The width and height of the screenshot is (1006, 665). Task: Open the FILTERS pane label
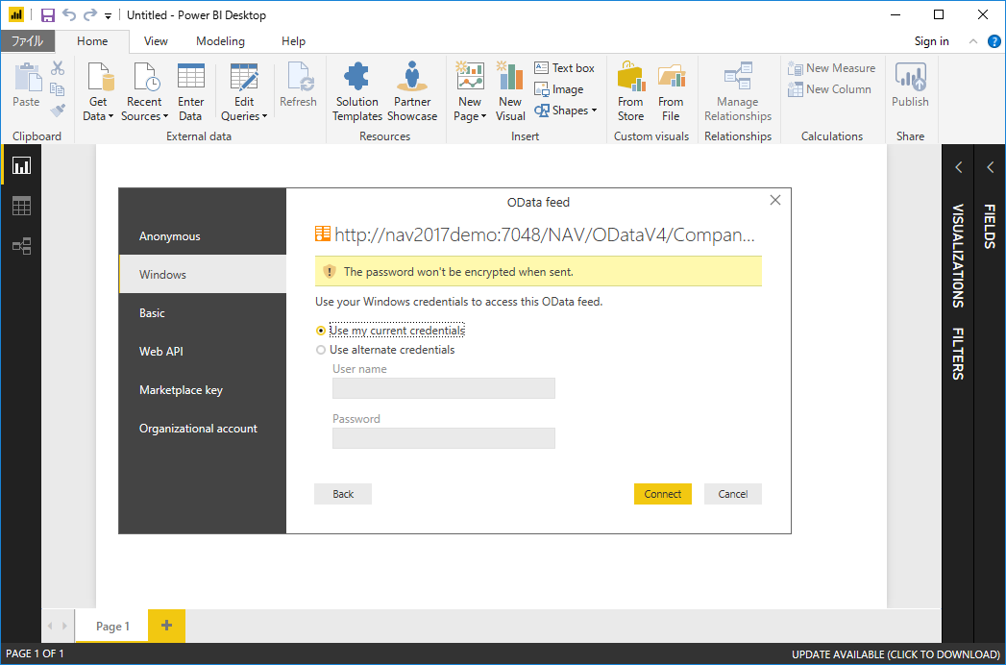pos(958,354)
